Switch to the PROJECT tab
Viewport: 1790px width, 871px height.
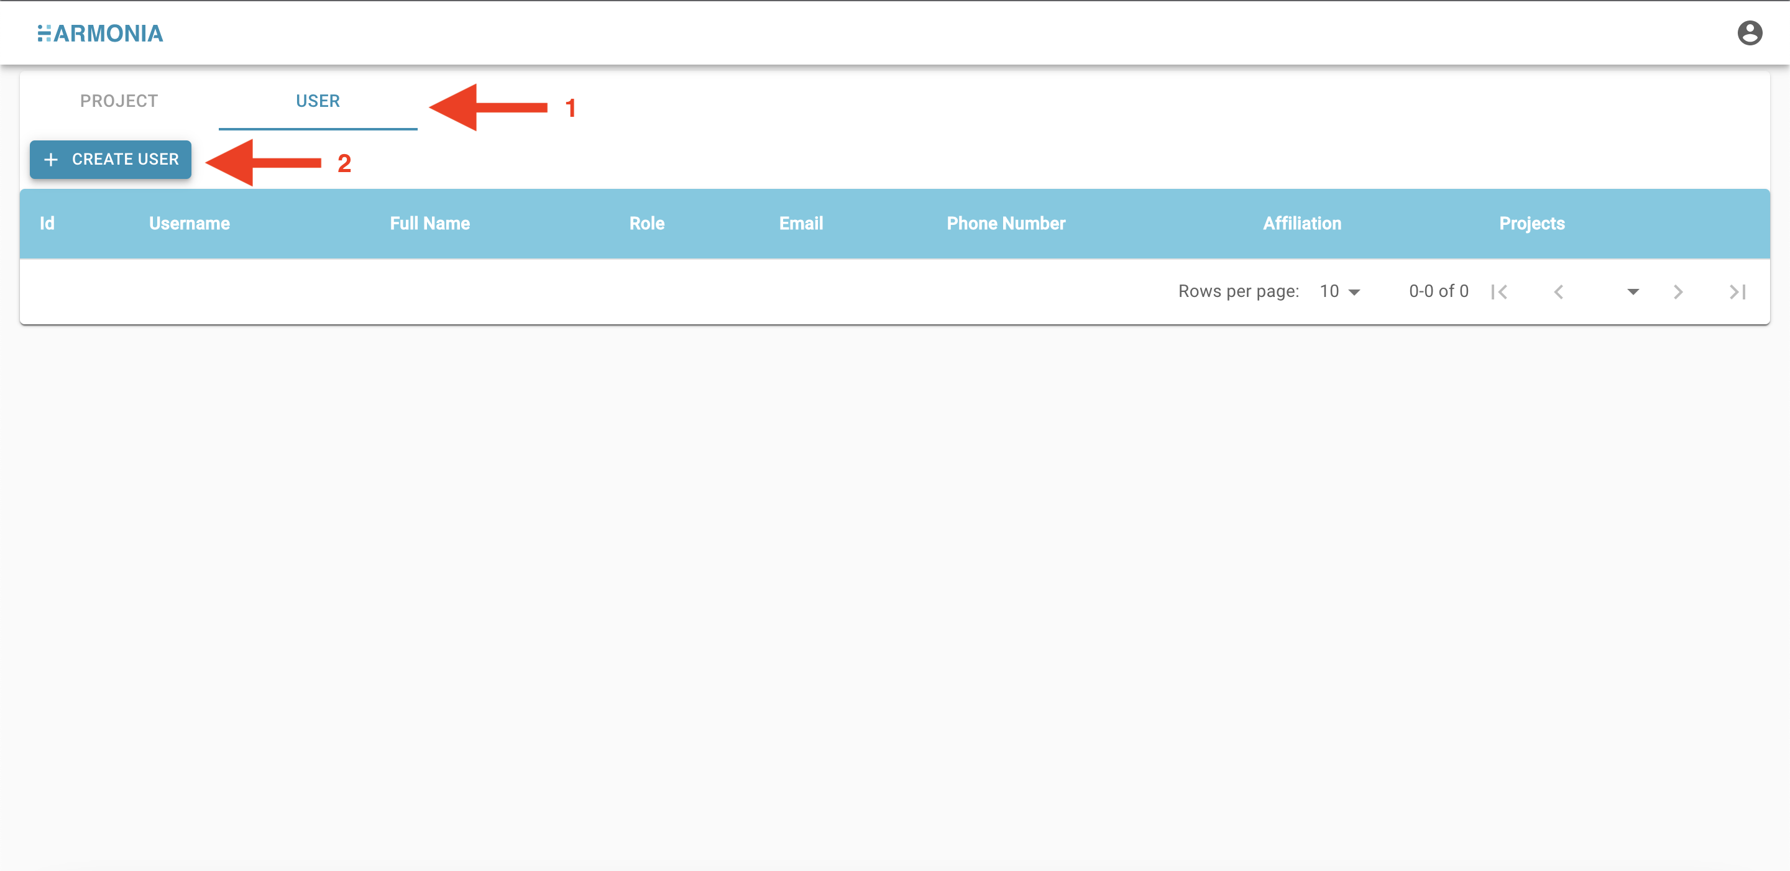click(119, 101)
